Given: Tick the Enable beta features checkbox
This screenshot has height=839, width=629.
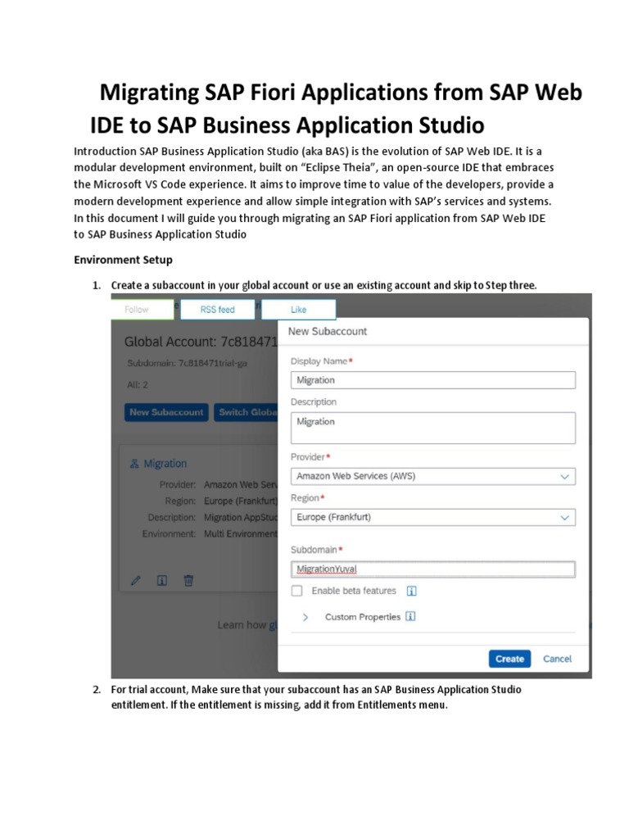Looking at the screenshot, I should (x=296, y=591).
